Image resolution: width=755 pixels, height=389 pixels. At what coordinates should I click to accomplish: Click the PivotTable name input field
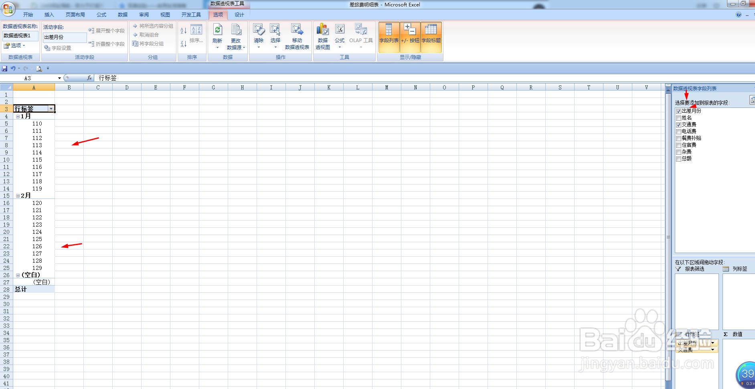tap(20, 36)
